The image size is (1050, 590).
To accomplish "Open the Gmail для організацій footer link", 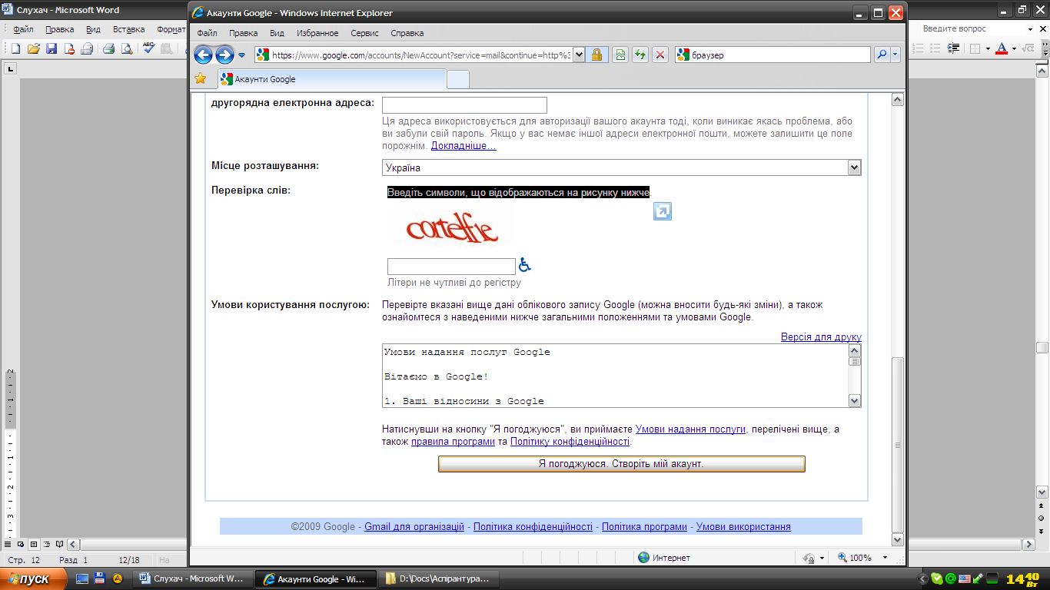I will (414, 527).
